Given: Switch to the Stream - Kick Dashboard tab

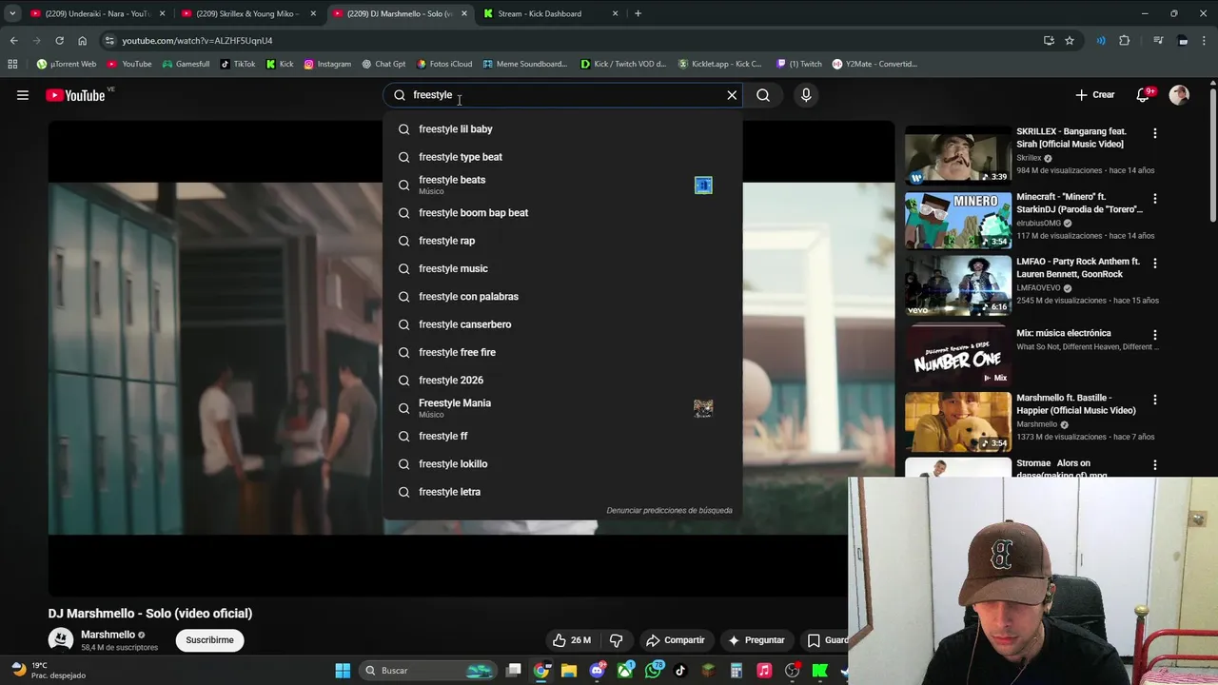Looking at the screenshot, I should 550,13.
